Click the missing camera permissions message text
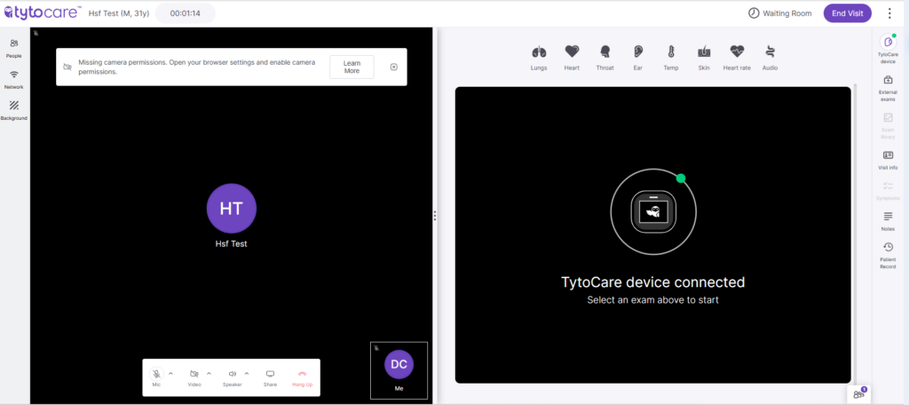Viewport: 909px width, 405px height. 197,67
